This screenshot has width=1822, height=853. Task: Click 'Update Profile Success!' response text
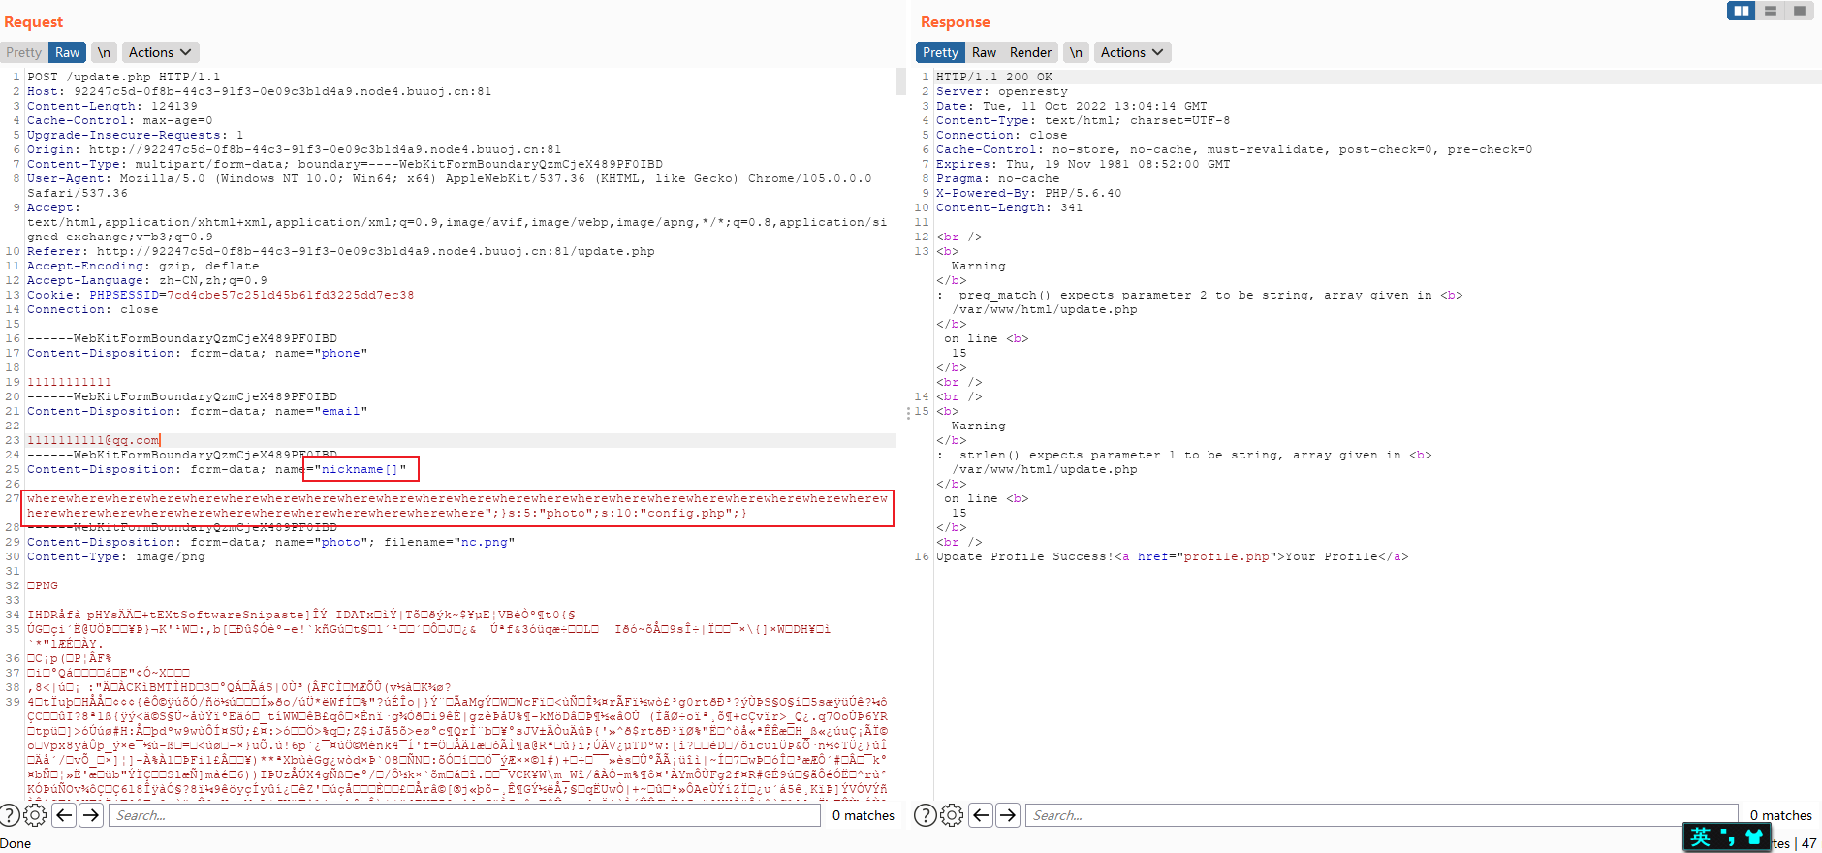(1024, 556)
